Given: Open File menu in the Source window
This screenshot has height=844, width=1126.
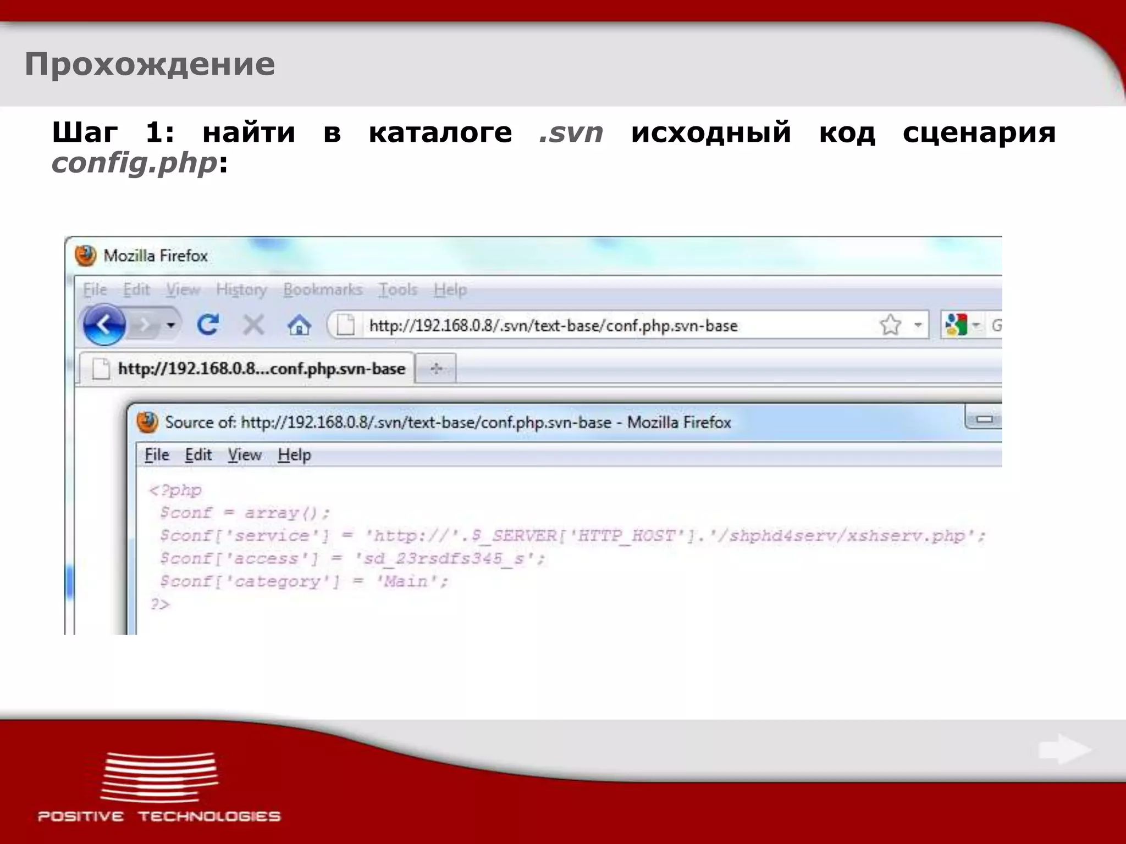Looking at the screenshot, I should [x=157, y=455].
